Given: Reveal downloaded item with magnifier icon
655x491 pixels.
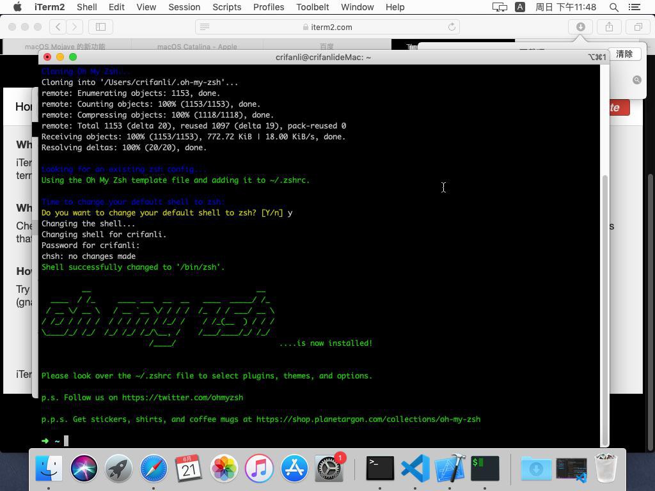Looking at the screenshot, I should tap(637, 80).
